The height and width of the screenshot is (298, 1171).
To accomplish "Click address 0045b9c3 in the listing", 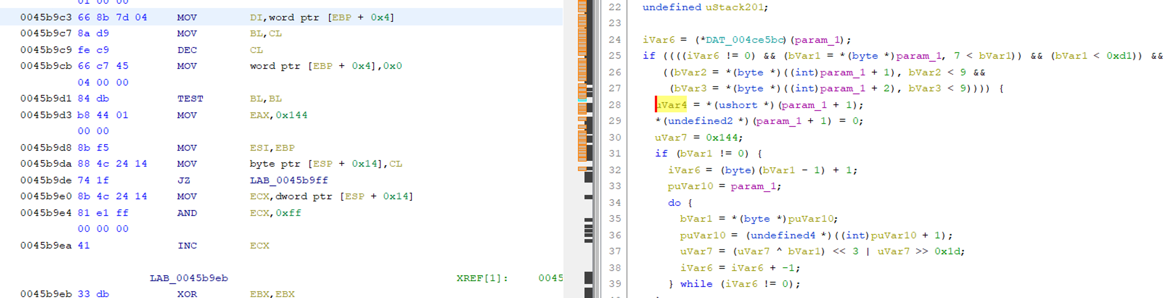I will (46, 17).
